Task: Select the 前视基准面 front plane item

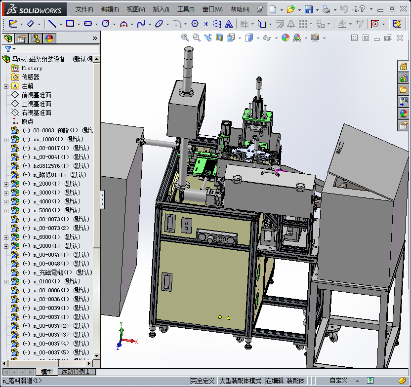Action: click(x=36, y=95)
